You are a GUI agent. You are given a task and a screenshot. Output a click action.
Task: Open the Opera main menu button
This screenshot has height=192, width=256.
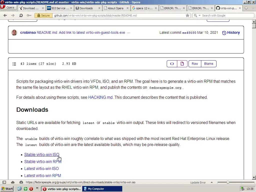click(8, 8)
